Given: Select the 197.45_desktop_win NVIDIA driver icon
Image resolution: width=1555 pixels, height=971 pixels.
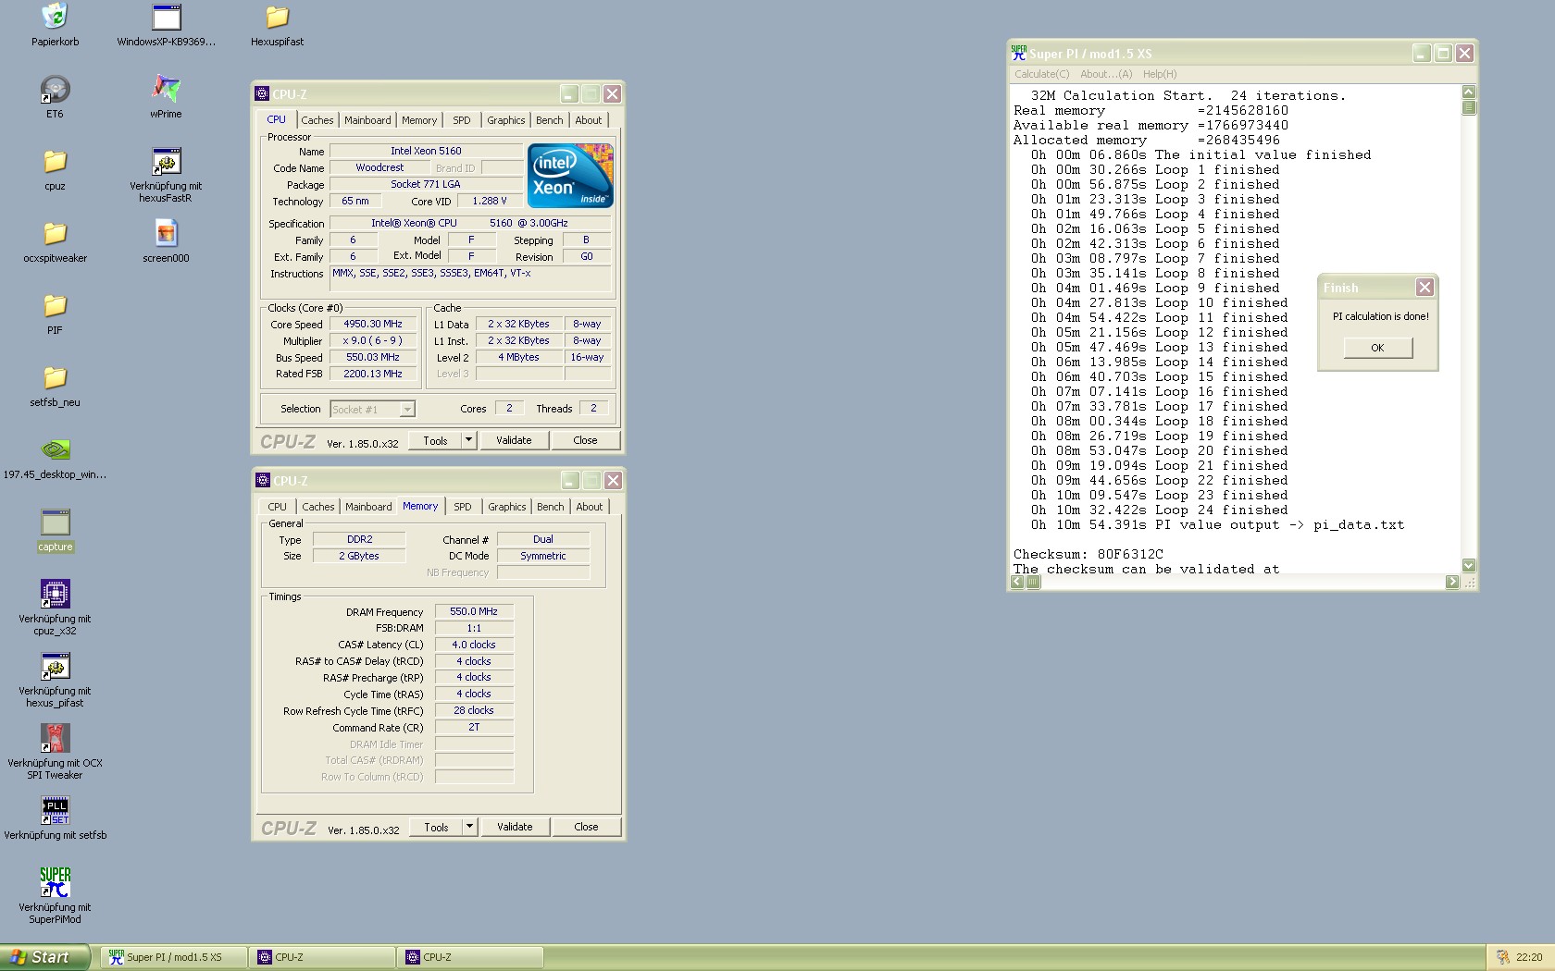Looking at the screenshot, I should click(55, 449).
